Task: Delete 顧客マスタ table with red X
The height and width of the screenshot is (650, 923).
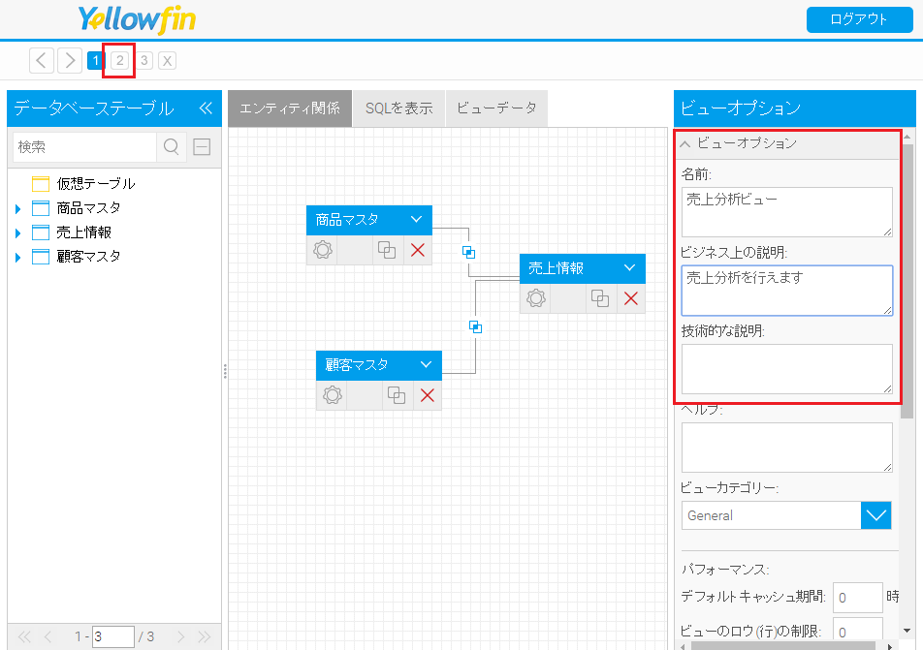Action: point(427,395)
